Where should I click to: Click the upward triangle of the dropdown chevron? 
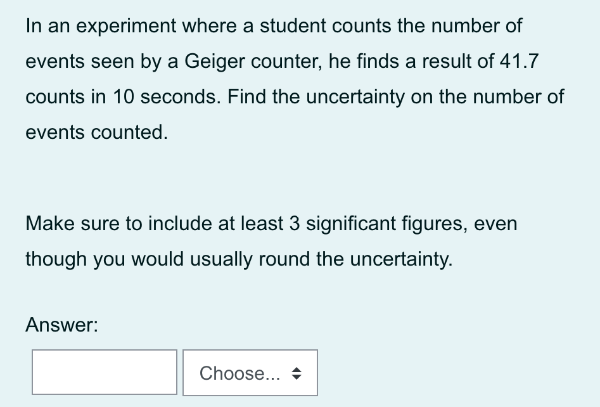point(298,369)
